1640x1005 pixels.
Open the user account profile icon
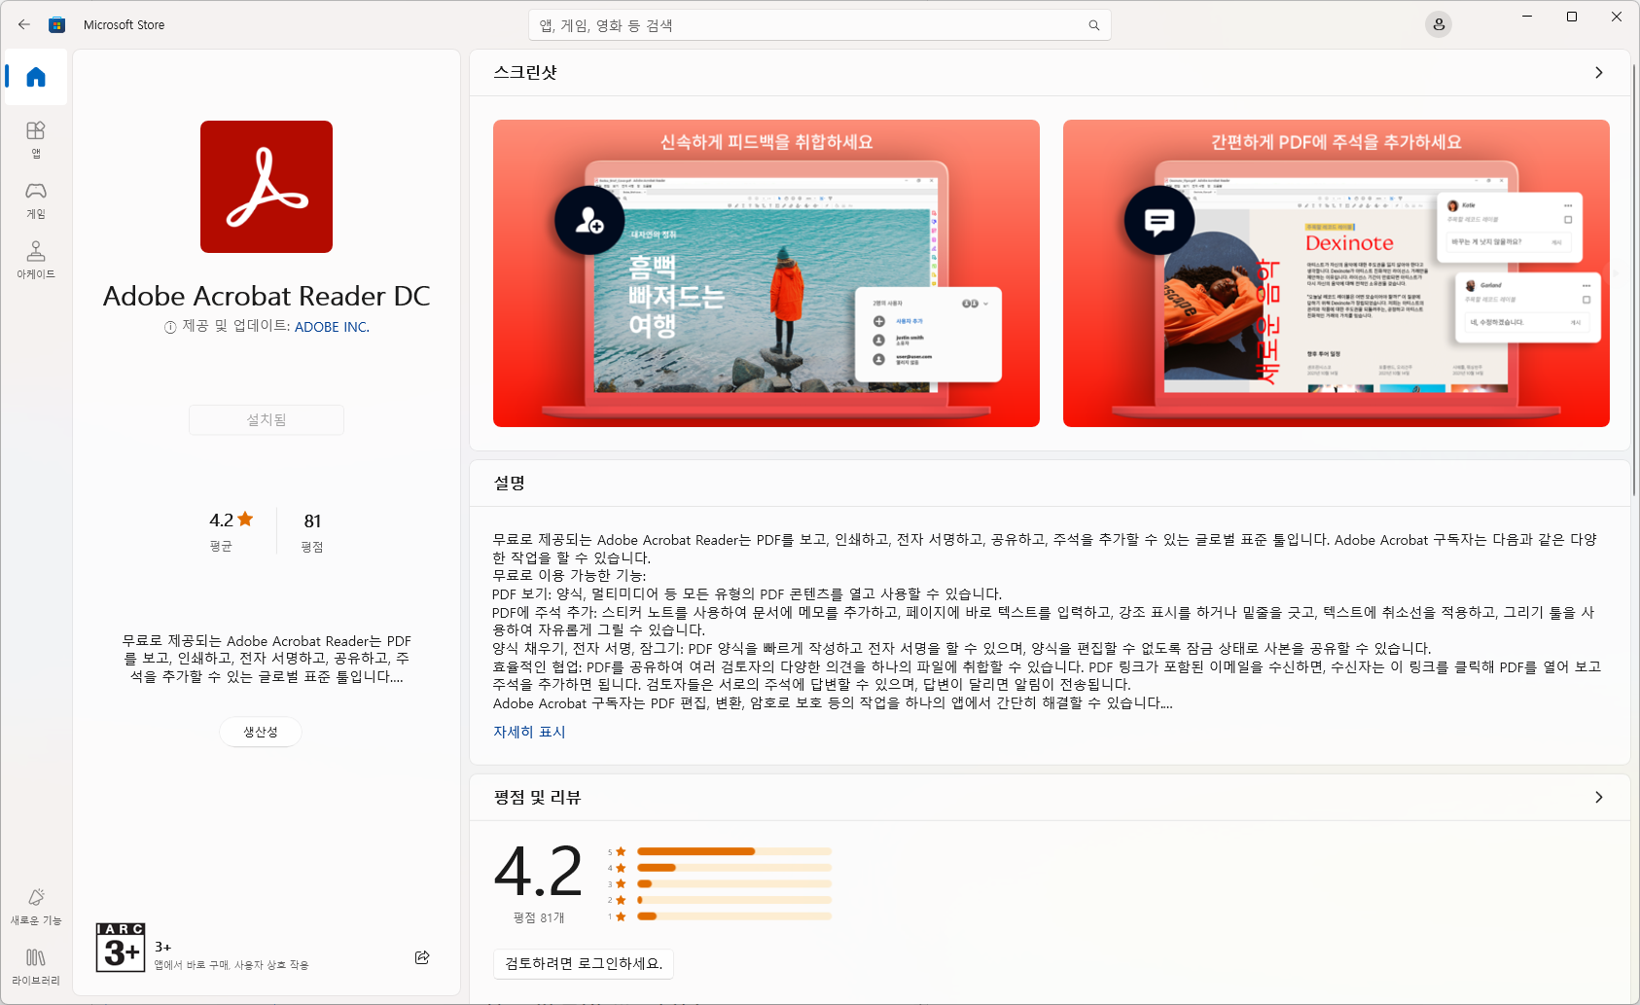tap(1439, 24)
